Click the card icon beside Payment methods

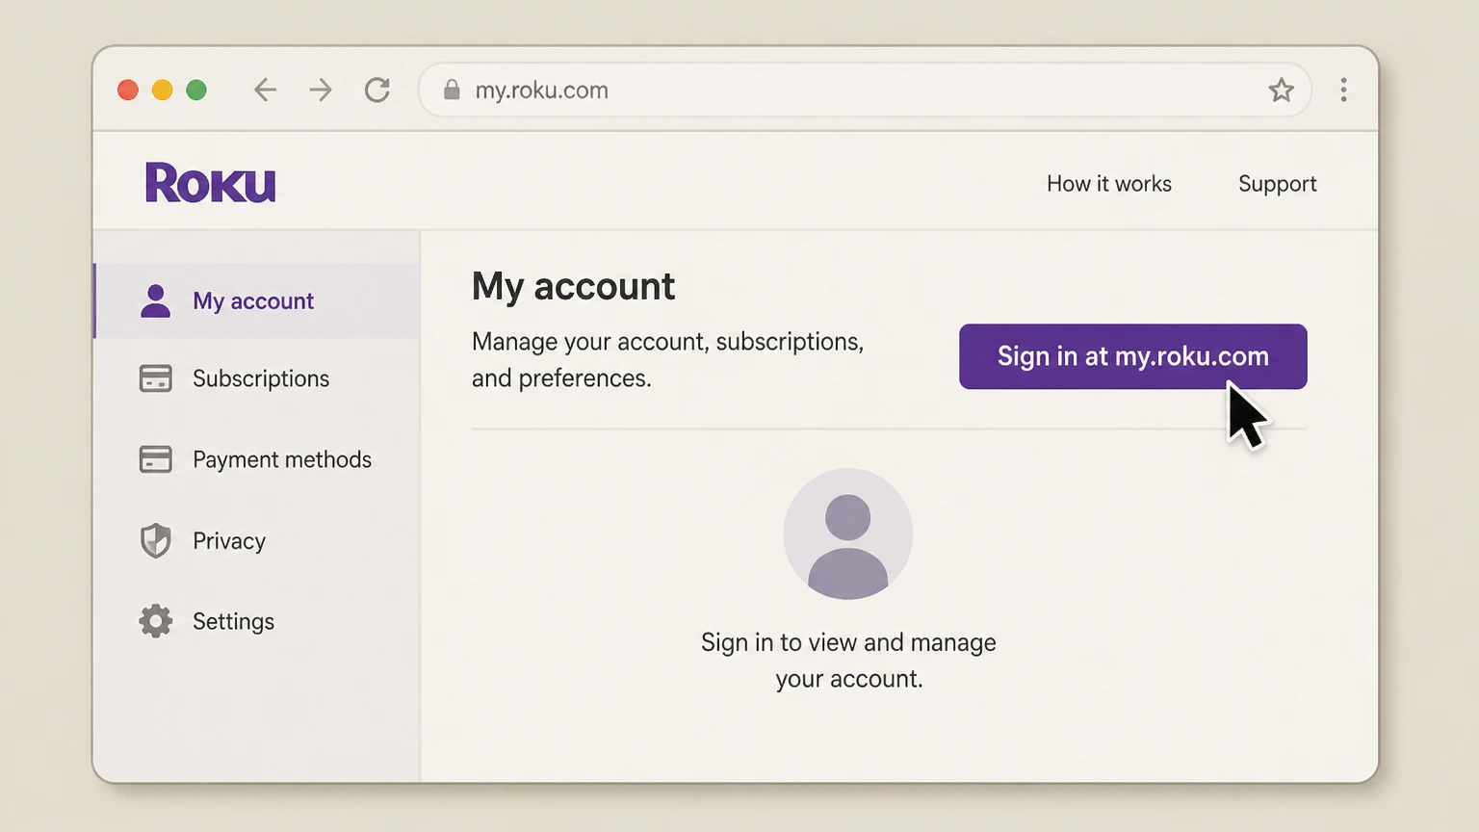[155, 459]
